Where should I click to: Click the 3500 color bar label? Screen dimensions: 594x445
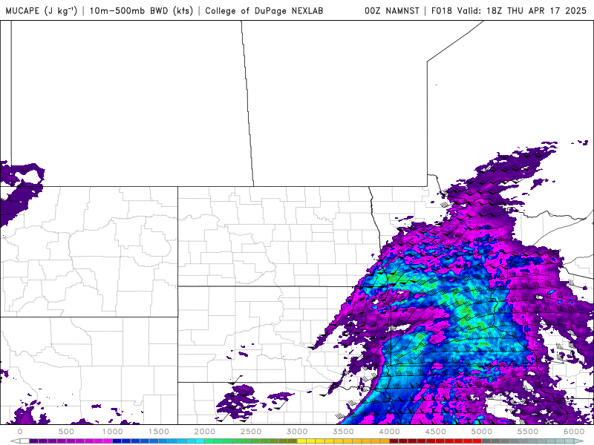click(x=343, y=432)
